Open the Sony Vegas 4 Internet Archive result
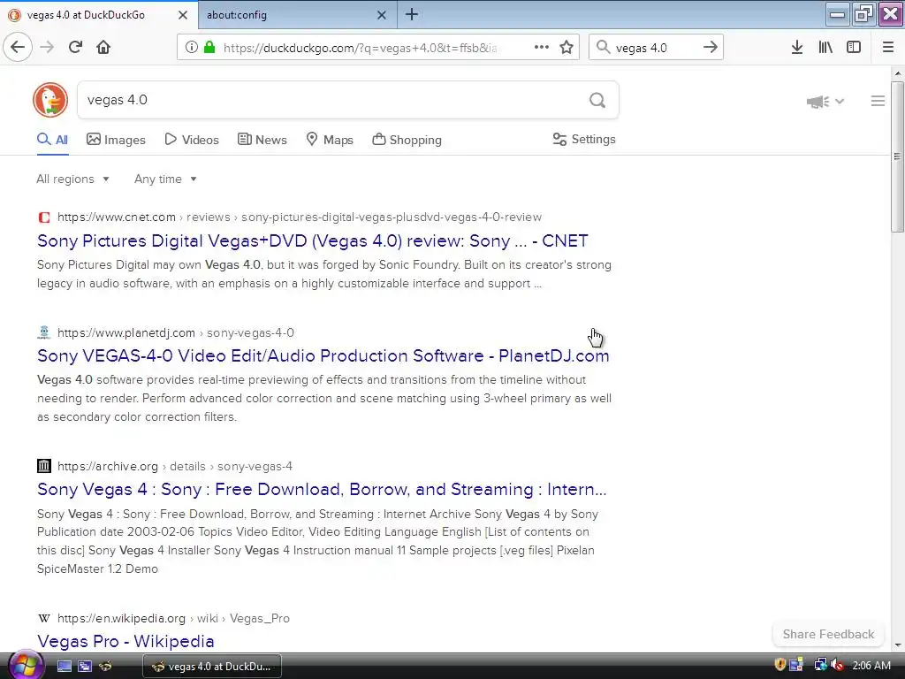Image resolution: width=905 pixels, height=679 pixels. pyautogui.click(x=322, y=489)
